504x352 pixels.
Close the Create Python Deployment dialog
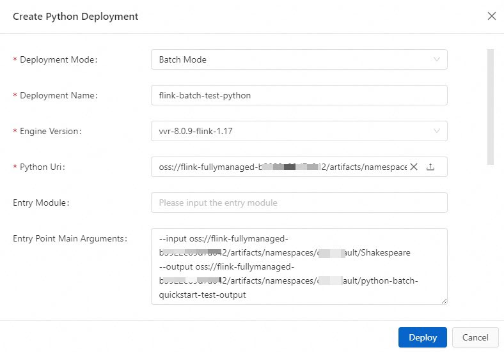click(x=491, y=16)
